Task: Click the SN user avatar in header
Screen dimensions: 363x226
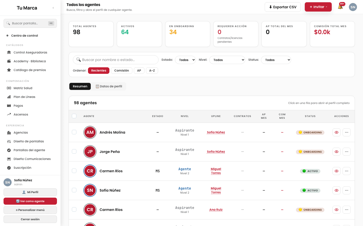Action: 353,7
